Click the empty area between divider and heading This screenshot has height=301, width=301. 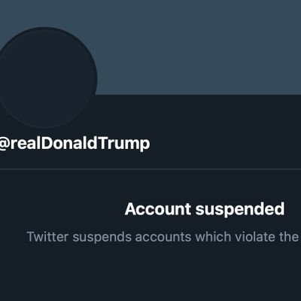click(x=150, y=185)
